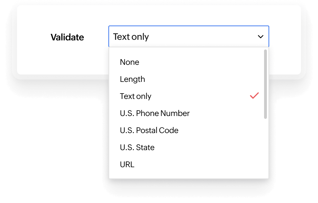The image size is (318, 203).
Task: Select None from the validation list
Action: (129, 62)
